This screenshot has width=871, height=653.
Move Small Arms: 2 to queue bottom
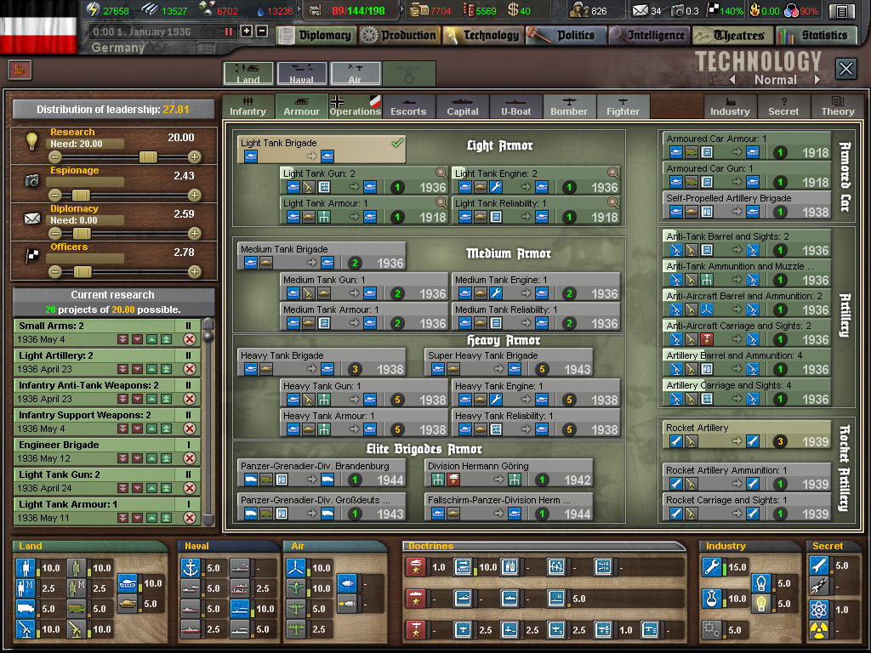tap(122, 340)
